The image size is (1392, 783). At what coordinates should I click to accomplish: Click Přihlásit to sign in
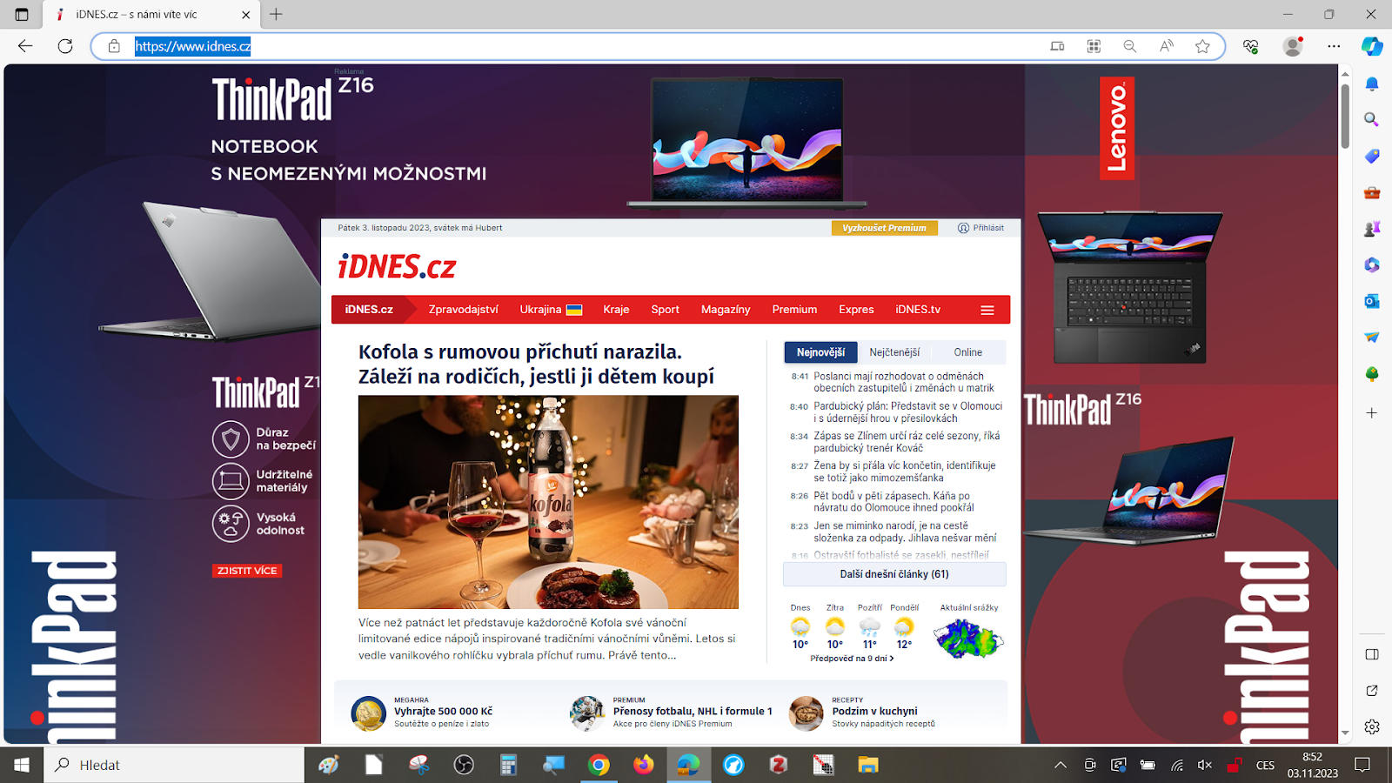point(981,228)
